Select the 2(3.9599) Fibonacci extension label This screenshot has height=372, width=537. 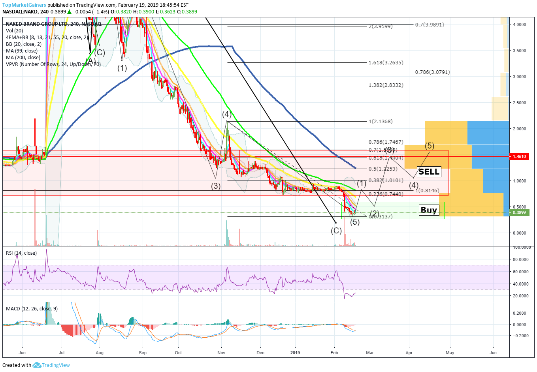pyautogui.click(x=381, y=26)
